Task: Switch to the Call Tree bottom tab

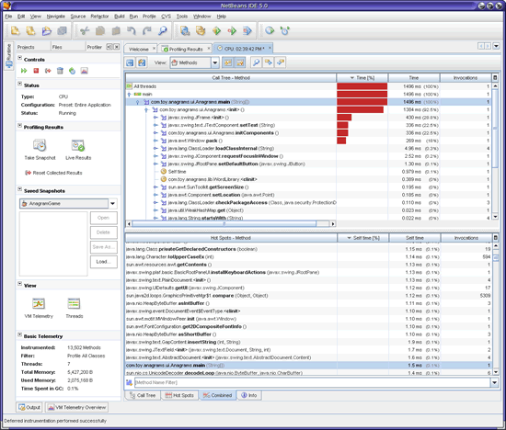Action: [143, 395]
